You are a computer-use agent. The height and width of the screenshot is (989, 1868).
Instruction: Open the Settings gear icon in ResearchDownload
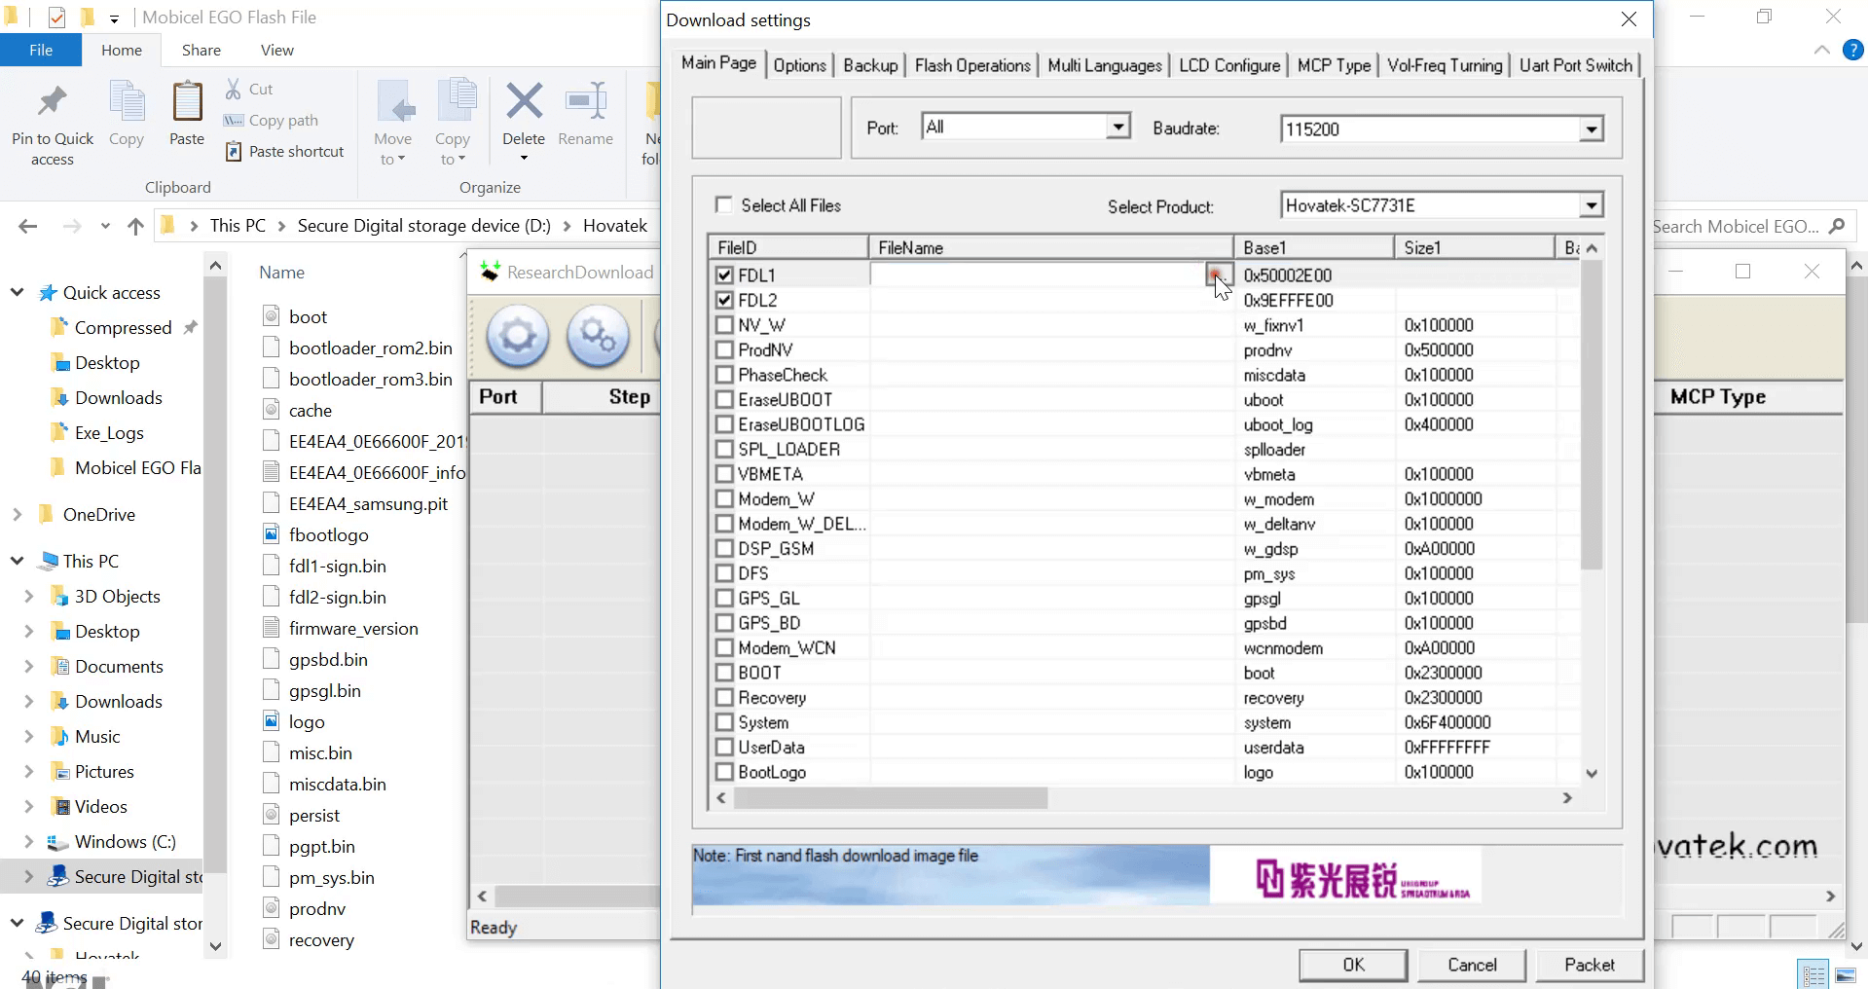(517, 337)
